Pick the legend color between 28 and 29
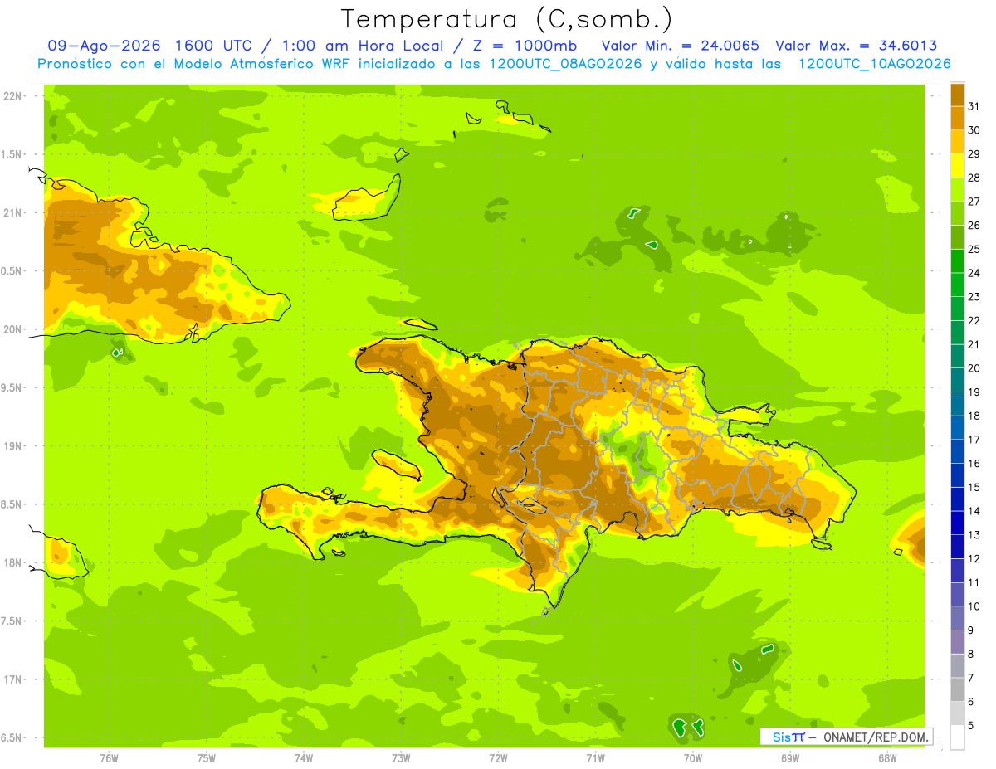 tap(957, 166)
